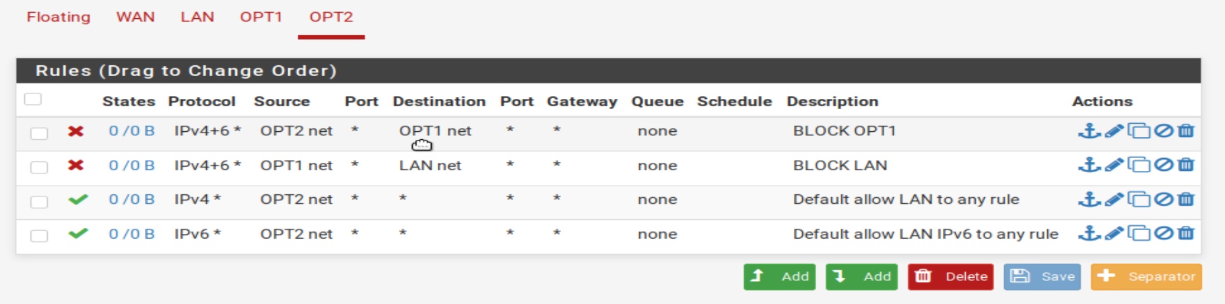This screenshot has height=304, width=1225.
Task: Check the BLOCK OPT1 rule checkbox
Action: tap(39, 132)
